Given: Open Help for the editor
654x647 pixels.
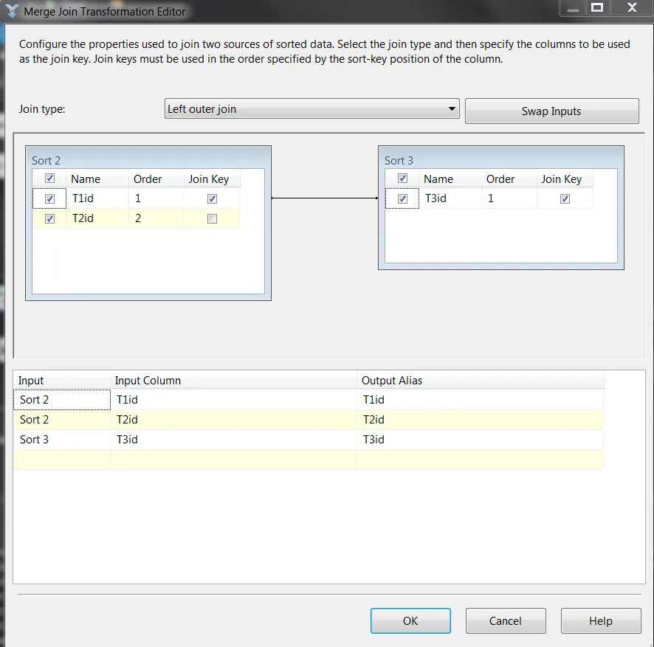Looking at the screenshot, I should click(601, 620).
